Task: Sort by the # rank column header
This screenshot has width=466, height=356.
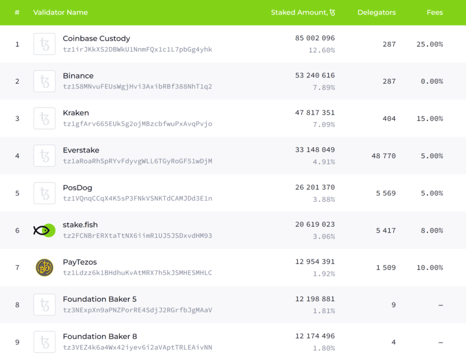Action: click(x=17, y=12)
